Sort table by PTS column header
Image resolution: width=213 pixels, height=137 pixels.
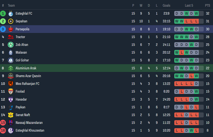[x=208, y=5]
